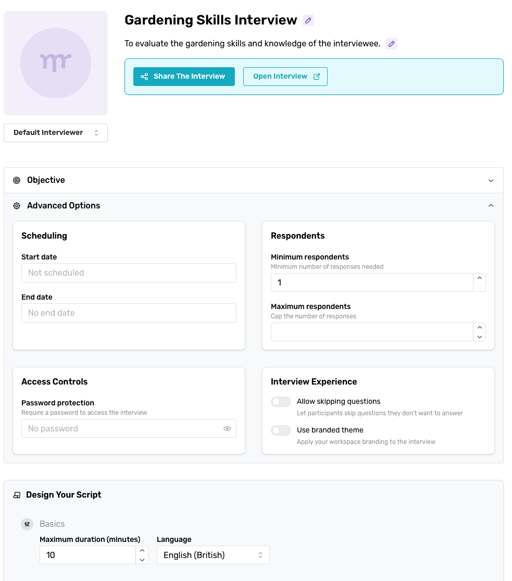Viewport: 512px width, 581px height.
Task: Click the script icon beside Design Your Script
Action: pyautogui.click(x=17, y=495)
